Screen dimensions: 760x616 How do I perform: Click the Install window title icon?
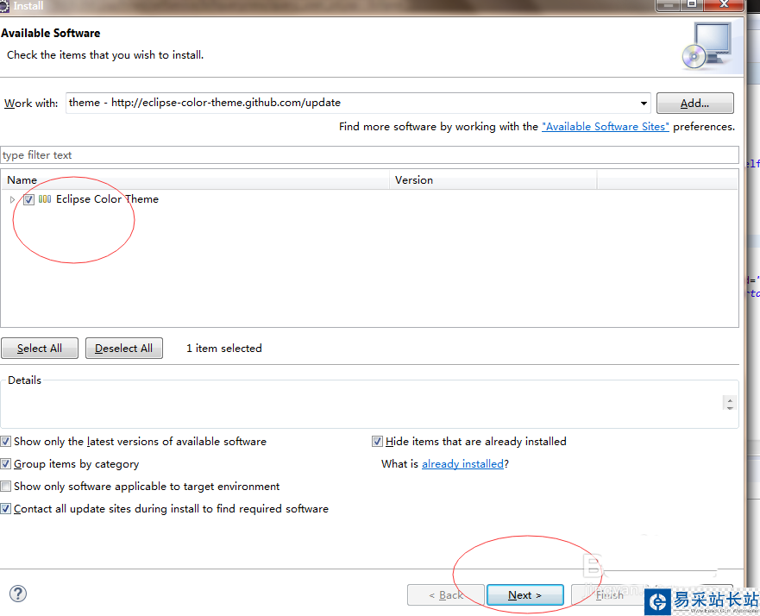tap(4, 6)
